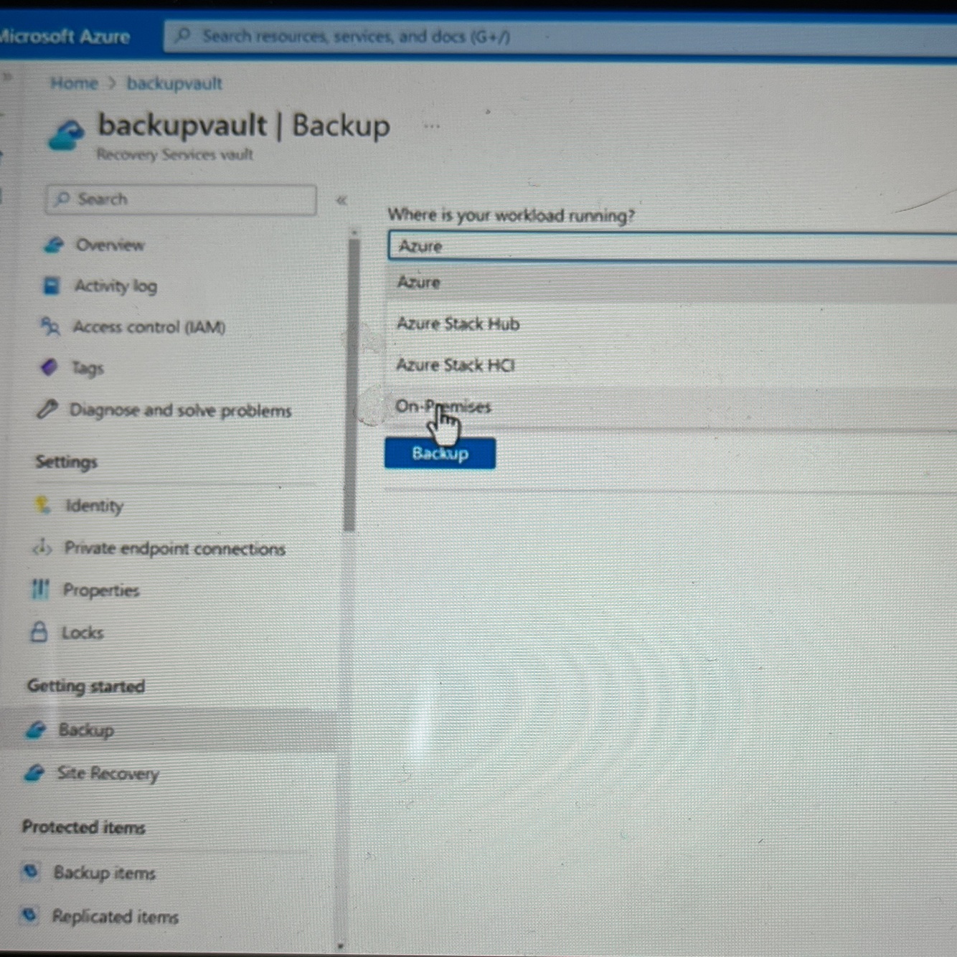
Task: Click the Site Recovery cloud icon
Action: coord(34,773)
